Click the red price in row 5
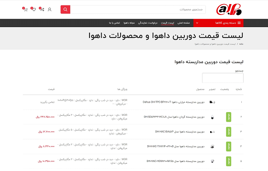268x171 pixels. [x=46, y=161]
